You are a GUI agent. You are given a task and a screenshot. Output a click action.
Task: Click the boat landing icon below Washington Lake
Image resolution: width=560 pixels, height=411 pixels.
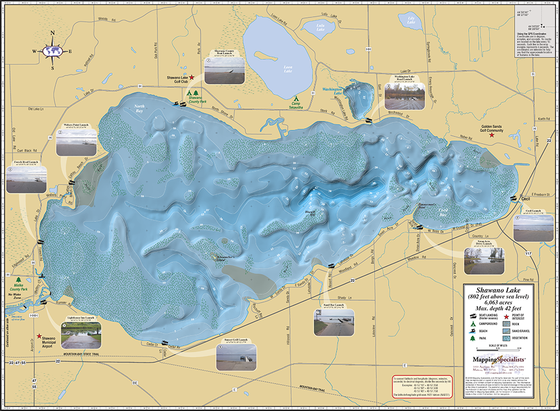tap(368, 121)
